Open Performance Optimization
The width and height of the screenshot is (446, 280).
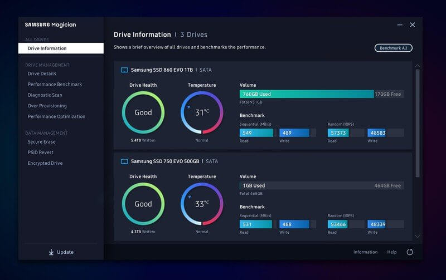(56, 116)
